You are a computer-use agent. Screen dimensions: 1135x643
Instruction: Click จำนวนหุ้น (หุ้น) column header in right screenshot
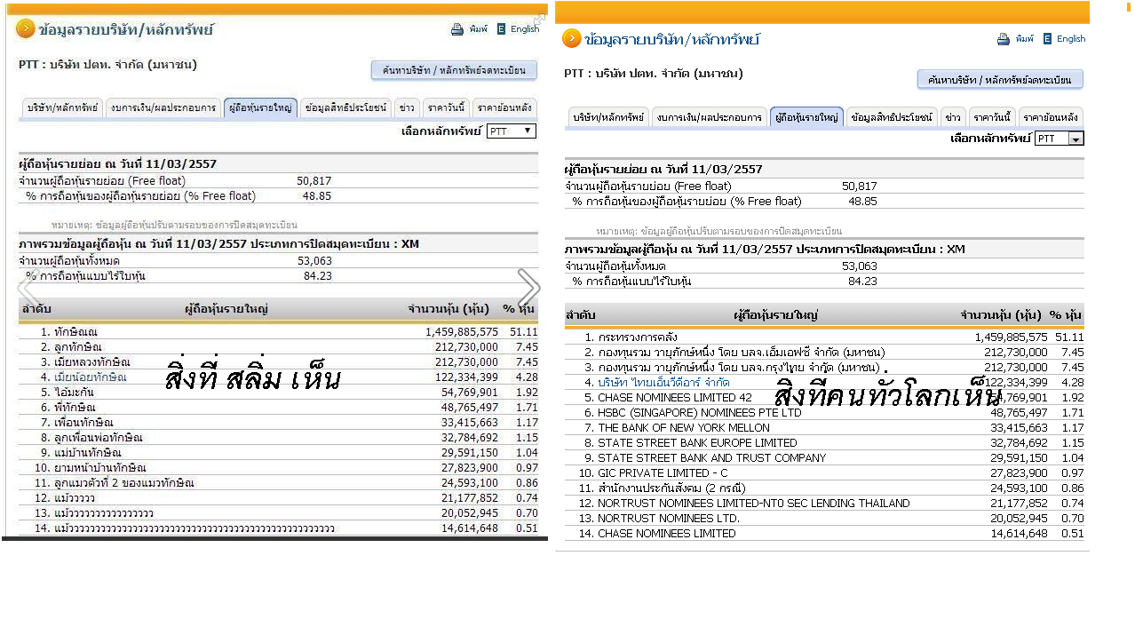pyautogui.click(x=1001, y=314)
